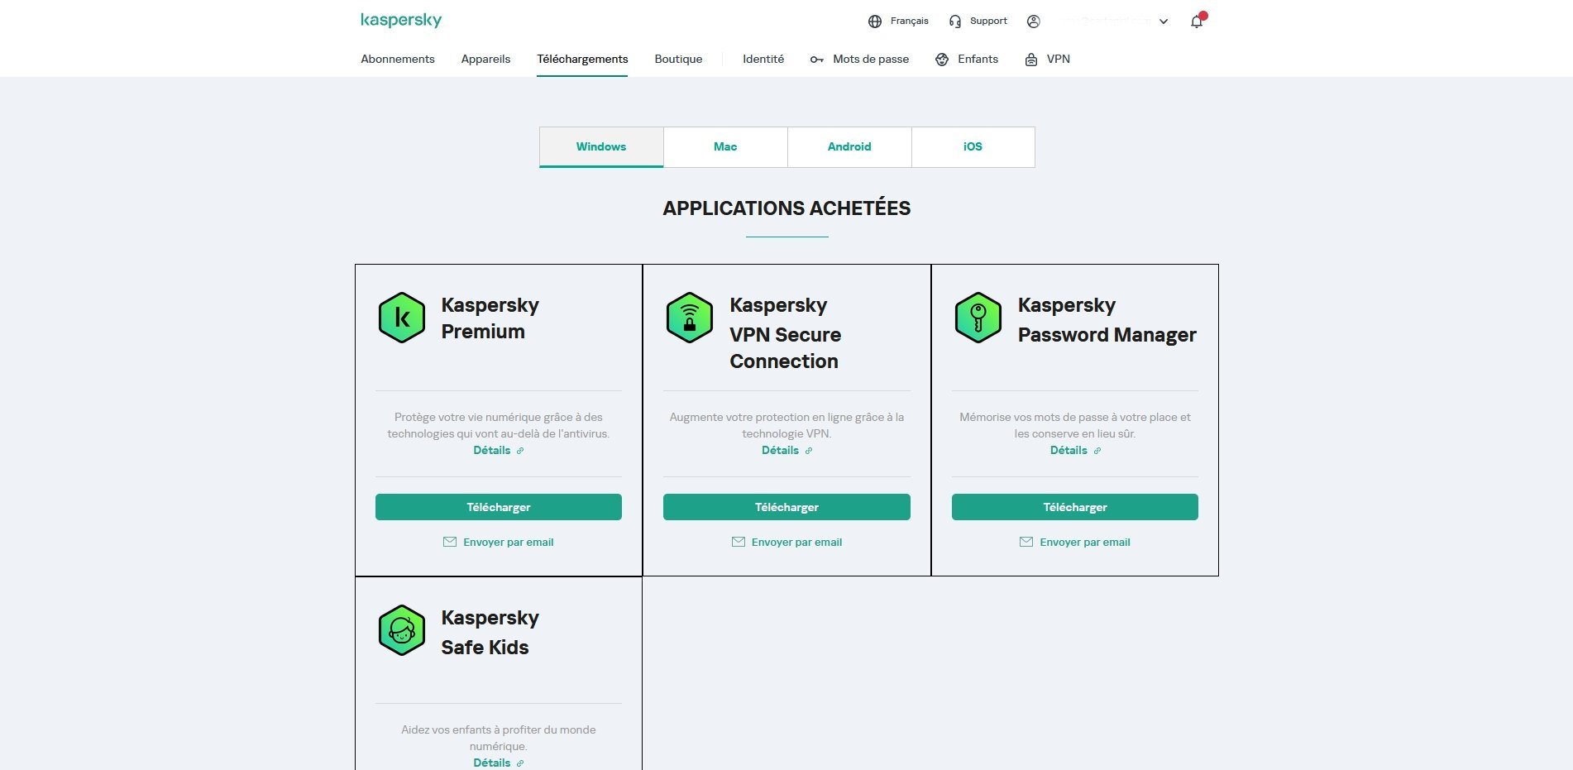
Task: Open the Abonnements menu
Action: [398, 59]
